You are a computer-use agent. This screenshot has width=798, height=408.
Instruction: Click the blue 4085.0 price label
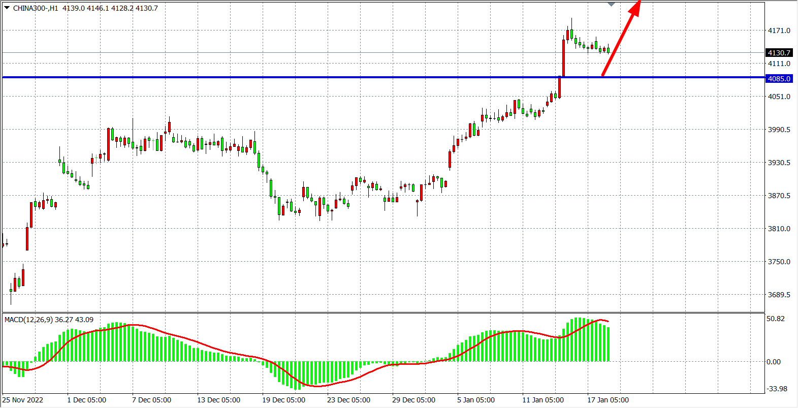point(779,79)
